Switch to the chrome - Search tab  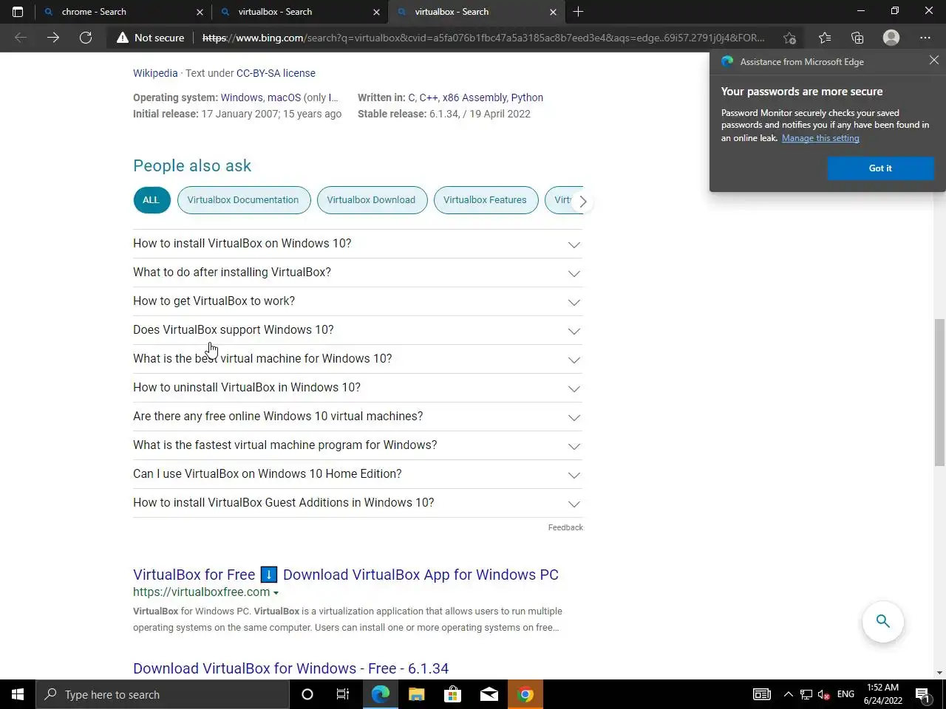[122, 12]
